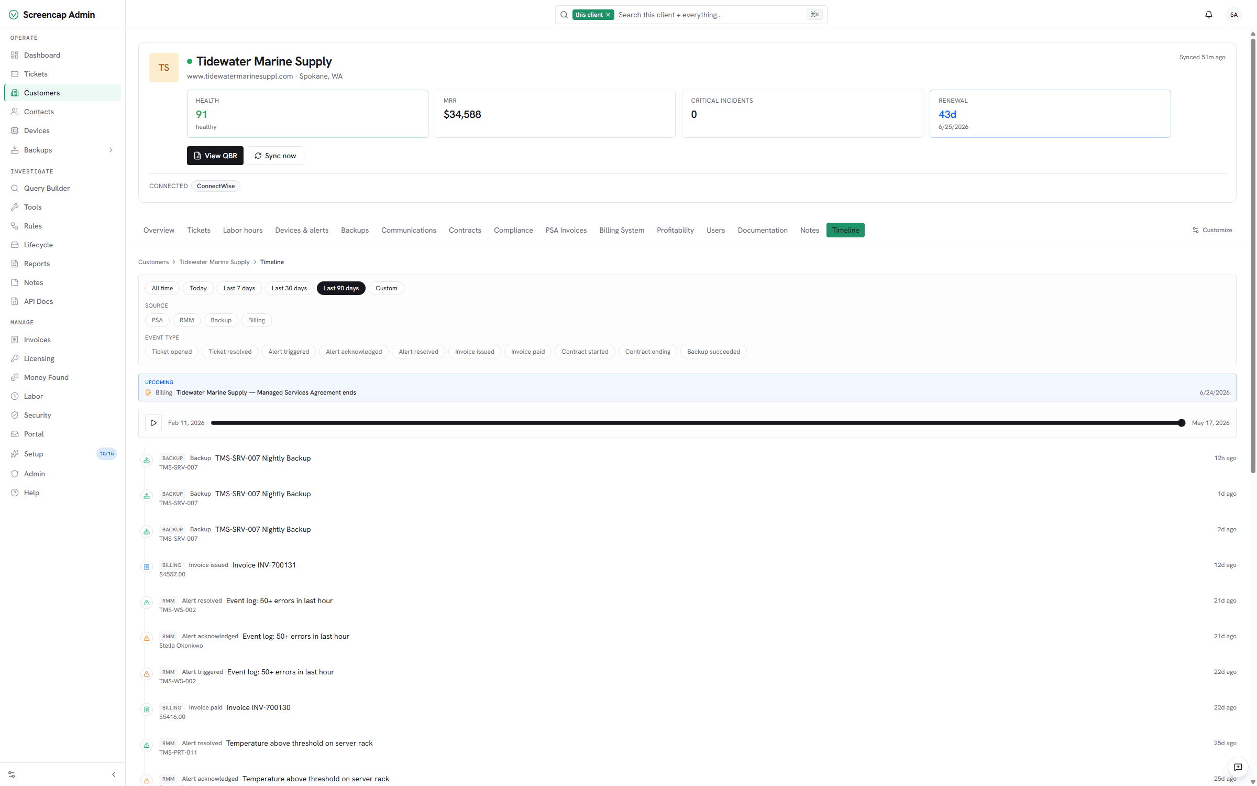This screenshot has height=786, width=1257.
Task: Play the timeline animation
Action: coord(153,423)
